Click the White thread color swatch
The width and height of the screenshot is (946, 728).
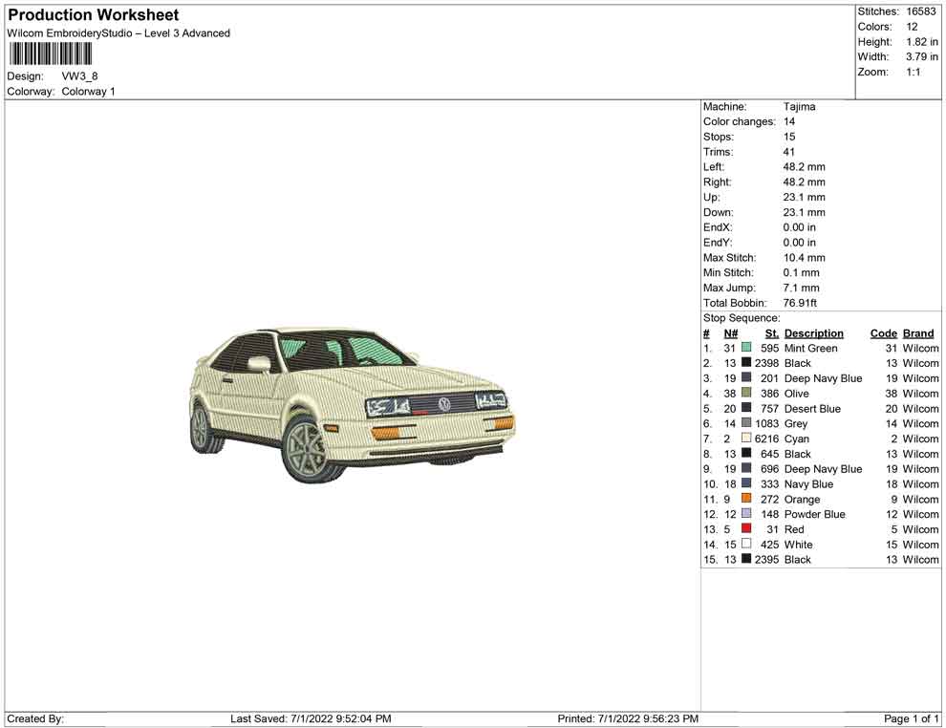[x=746, y=545]
